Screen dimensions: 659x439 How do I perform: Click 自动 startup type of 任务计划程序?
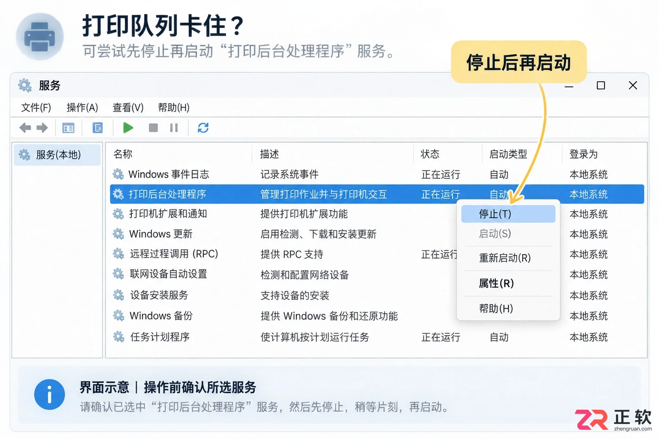(x=499, y=337)
